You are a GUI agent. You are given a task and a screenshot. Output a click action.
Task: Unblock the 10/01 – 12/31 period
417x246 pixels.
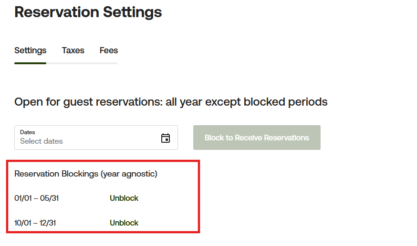[x=124, y=223]
